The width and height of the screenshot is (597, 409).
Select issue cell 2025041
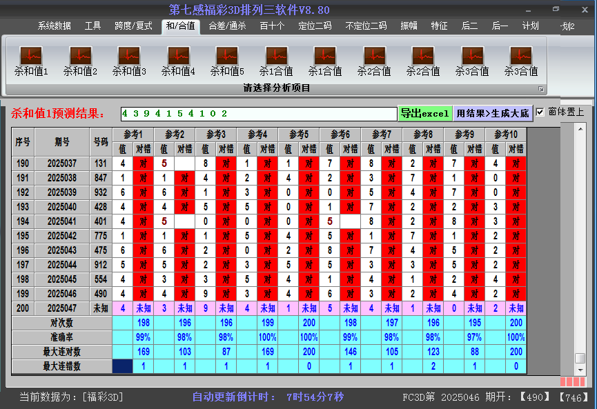click(62, 221)
